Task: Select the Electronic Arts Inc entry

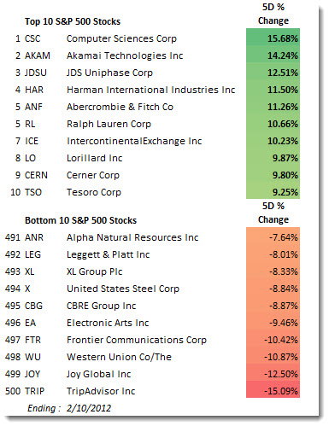Action: 108,323
